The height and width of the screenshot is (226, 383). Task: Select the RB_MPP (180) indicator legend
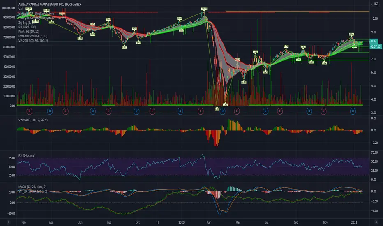(27, 27)
